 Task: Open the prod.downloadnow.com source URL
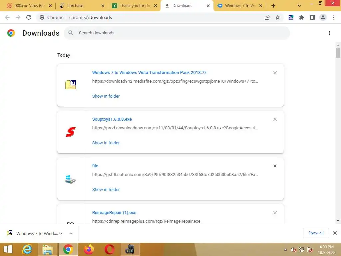175,128
